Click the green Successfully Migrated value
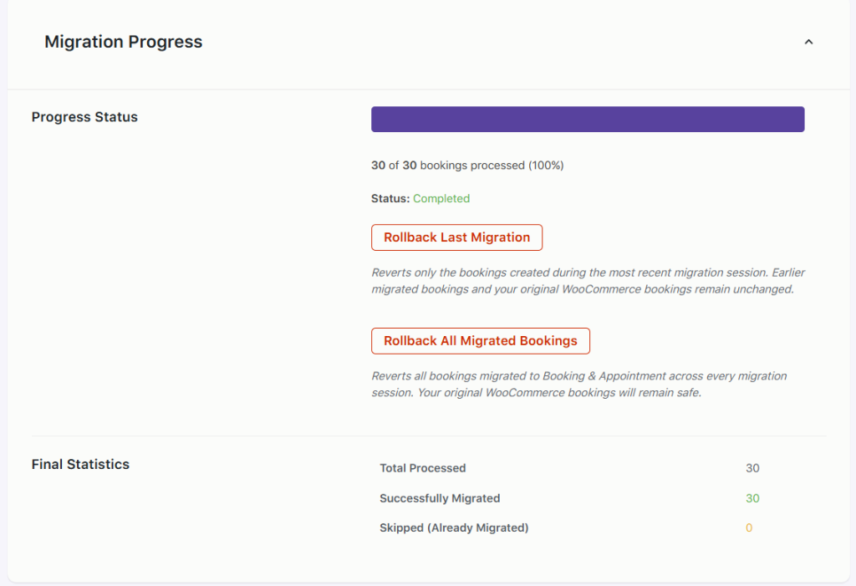 [752, 498]
